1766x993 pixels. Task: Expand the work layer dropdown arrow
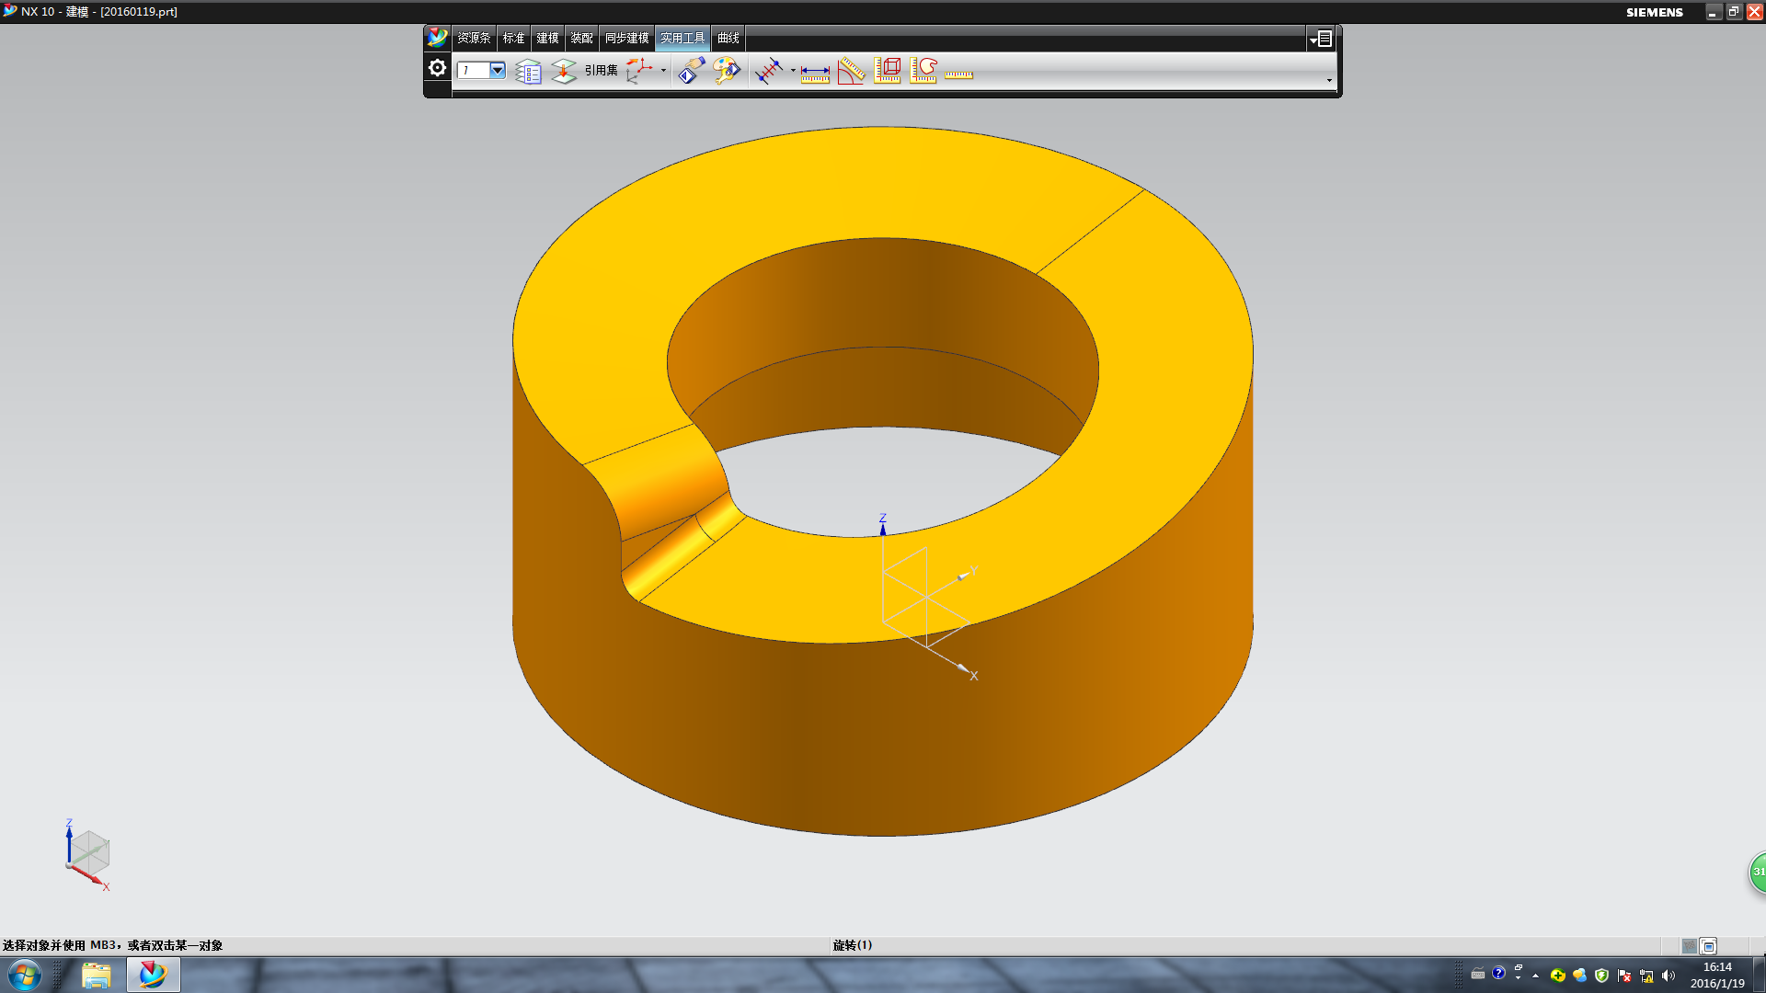[x=498, y=70]
